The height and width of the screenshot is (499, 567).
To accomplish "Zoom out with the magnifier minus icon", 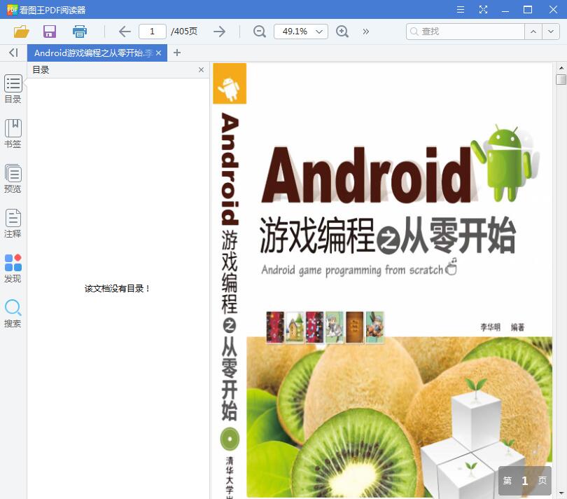I will 259,32.
